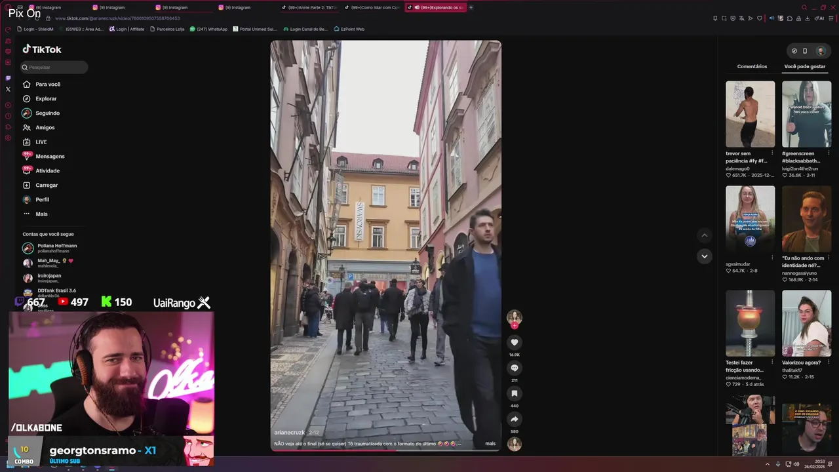Screen dimensions: 839x472
Task: Save video with bookmark icon
Action: pyautogui.click(x=515, y=393)
